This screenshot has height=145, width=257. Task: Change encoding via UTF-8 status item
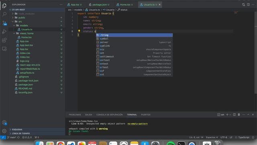(x=224, y=137)
